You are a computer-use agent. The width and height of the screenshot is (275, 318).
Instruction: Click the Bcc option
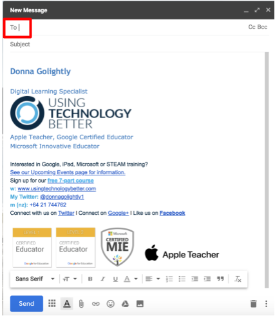click(x=262, y=27)
